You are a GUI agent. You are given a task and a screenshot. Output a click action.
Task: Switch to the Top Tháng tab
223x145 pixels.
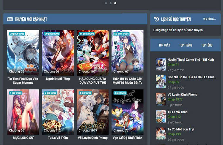pos(186,45)
